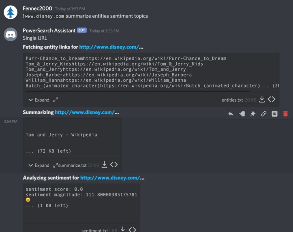Click horizontal scrollbar in entities code block
The image size is (293, 232).
click(x=138, y=91)
